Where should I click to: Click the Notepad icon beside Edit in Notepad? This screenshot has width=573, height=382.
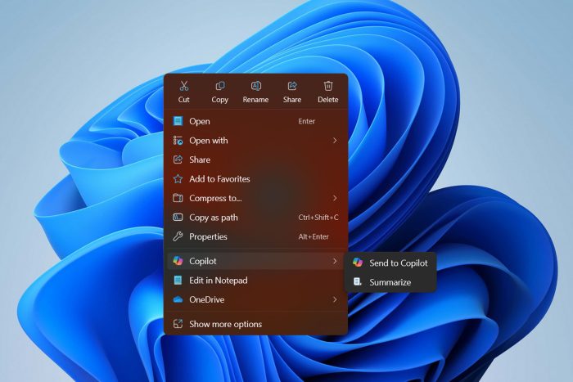(x=178, y=280)
